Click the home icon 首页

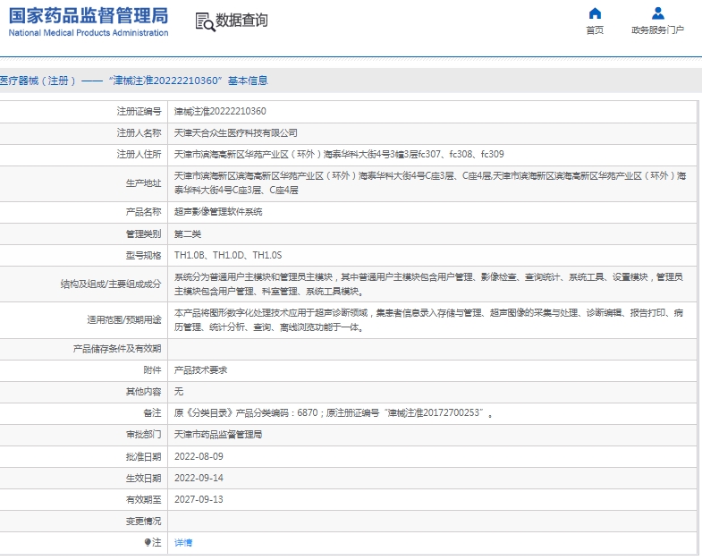pyautogui.click(x=595, y=13)
